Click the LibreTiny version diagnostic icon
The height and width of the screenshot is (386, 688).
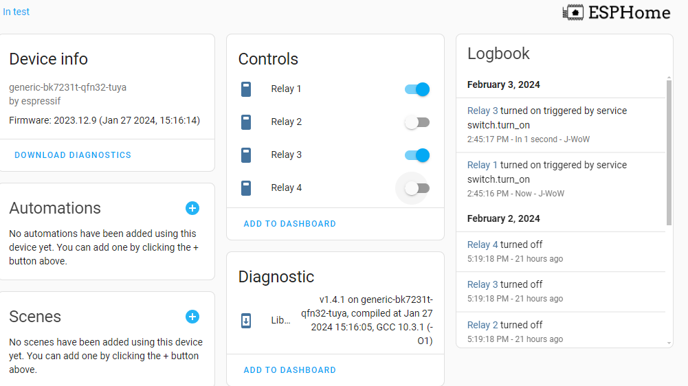(246, 321)
